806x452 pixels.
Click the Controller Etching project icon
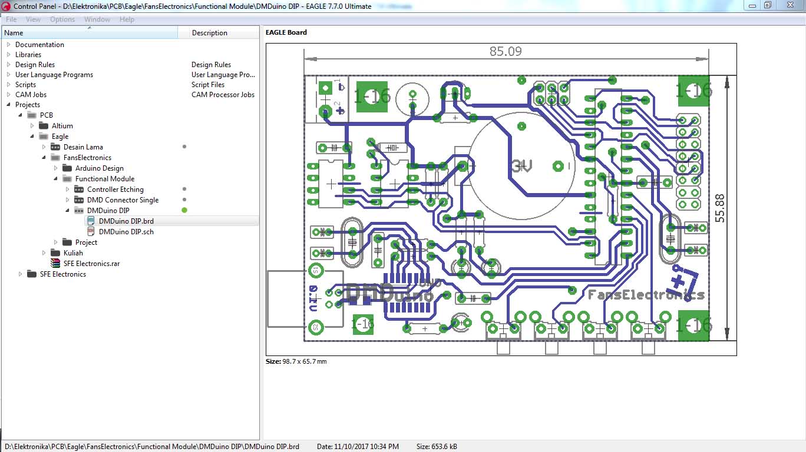[x=78, y=189]
